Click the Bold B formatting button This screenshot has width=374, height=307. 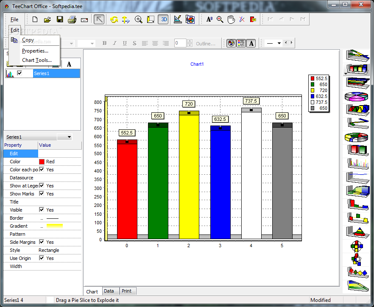point(104,43)
